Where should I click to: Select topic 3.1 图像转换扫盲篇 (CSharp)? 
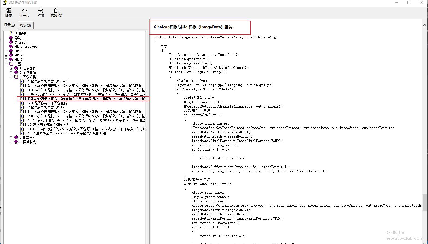47,81
